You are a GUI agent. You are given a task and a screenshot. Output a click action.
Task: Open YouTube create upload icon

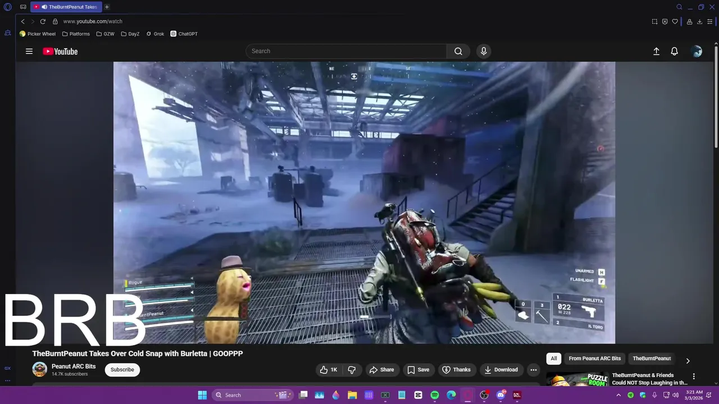[x=656, y=51]
